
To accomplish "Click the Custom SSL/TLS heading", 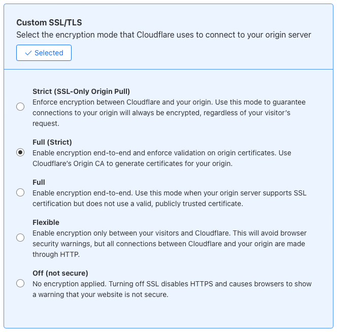I will 49,23.
